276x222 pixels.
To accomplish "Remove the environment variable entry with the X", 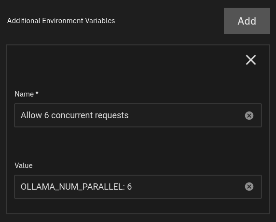I will (x=250, y=60).
